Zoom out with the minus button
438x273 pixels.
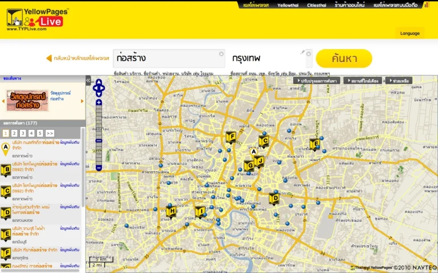99,168
